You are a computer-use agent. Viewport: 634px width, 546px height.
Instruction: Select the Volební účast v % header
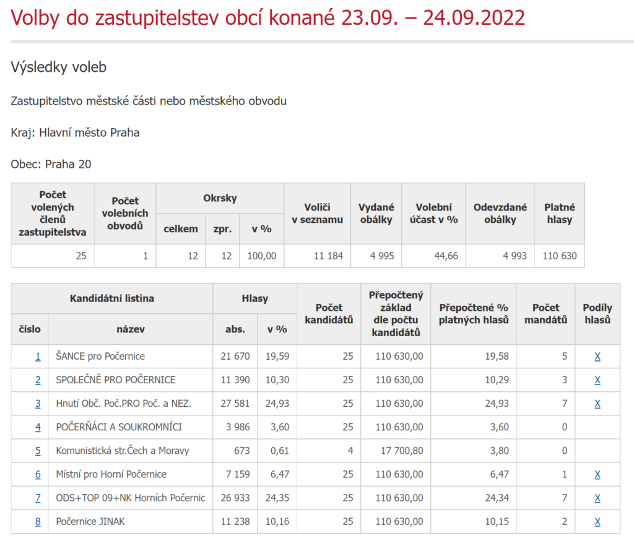[433, 214]
